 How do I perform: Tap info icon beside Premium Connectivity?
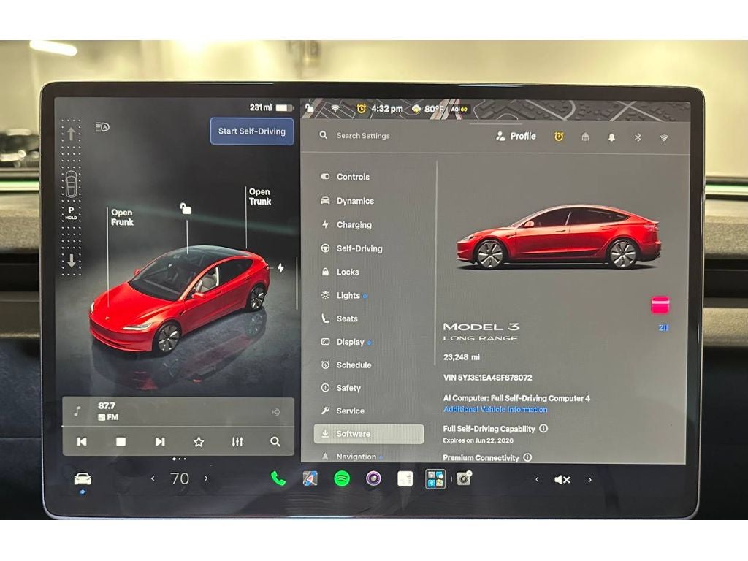(527, 457)
